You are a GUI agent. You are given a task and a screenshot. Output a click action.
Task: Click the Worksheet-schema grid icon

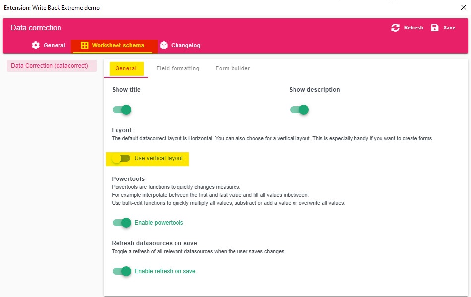point(85,45)
